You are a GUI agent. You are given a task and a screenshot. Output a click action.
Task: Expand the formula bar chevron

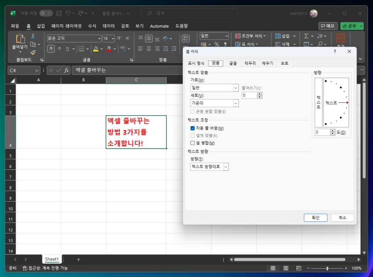click(362, 70)
